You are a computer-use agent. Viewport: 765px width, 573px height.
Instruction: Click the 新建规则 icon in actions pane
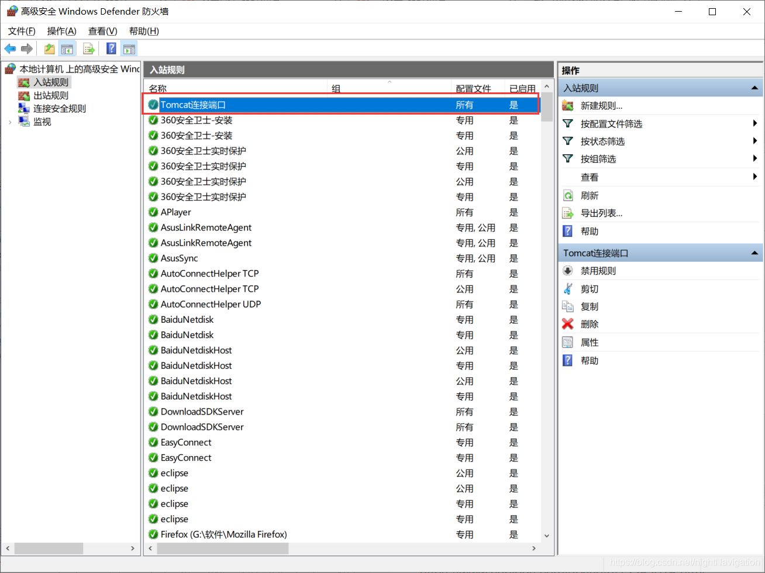click(x=568, y=106)
